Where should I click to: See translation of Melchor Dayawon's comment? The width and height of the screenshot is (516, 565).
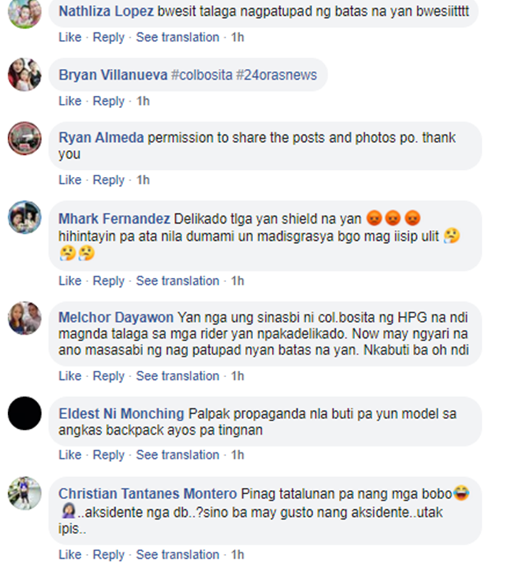click(x=178, y=376)
